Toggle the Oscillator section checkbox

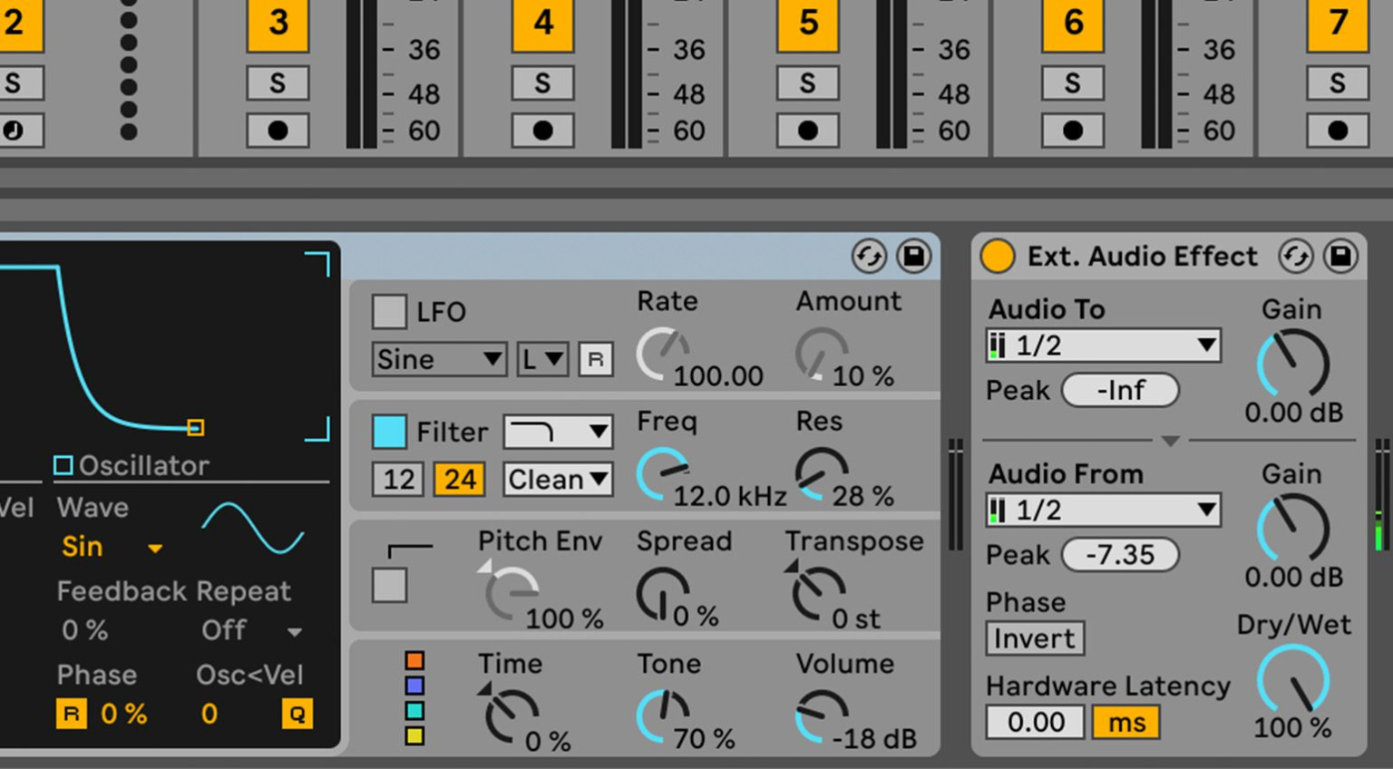click(x=63, y=466)
